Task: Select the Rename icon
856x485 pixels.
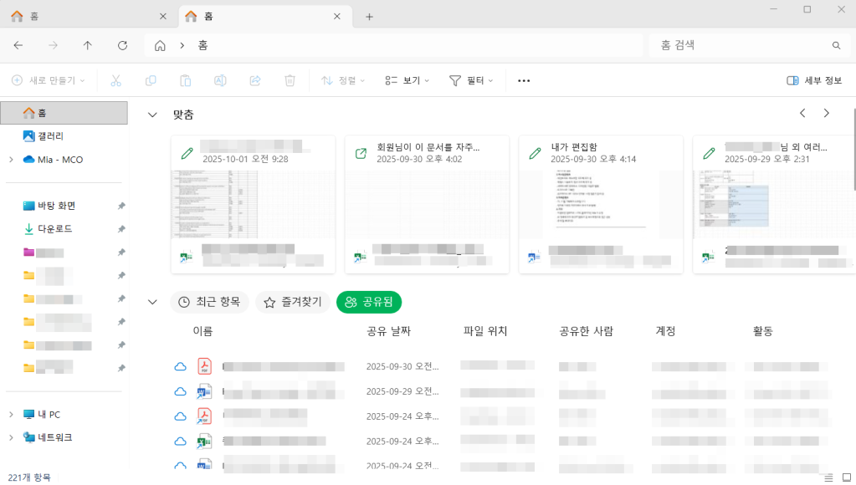Action: coord(219,80)
